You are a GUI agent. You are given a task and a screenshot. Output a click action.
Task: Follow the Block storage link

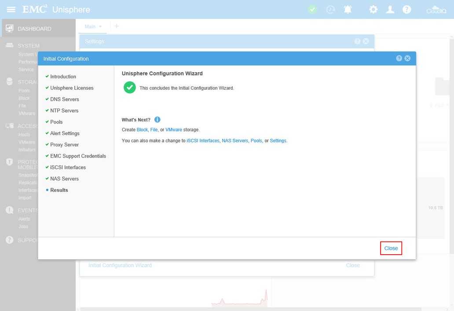142,129
